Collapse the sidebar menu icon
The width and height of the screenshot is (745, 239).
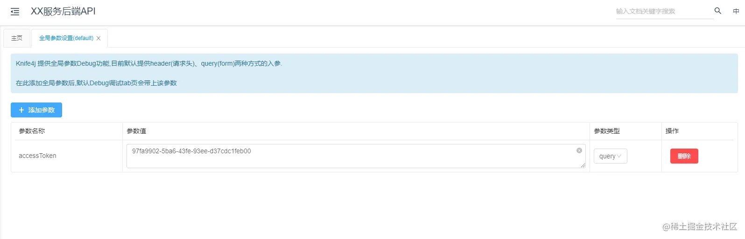pyautogui.click(x=15, y=12)
